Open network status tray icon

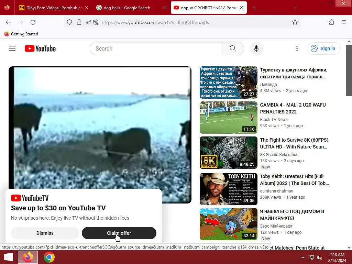(x=311, y=257)
